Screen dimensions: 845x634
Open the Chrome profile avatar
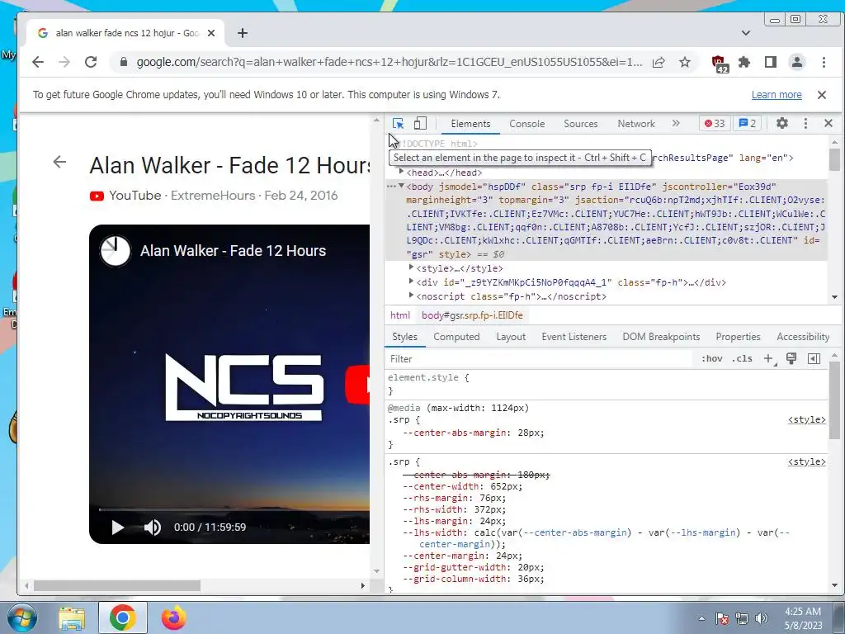click(x=797, y=62)
